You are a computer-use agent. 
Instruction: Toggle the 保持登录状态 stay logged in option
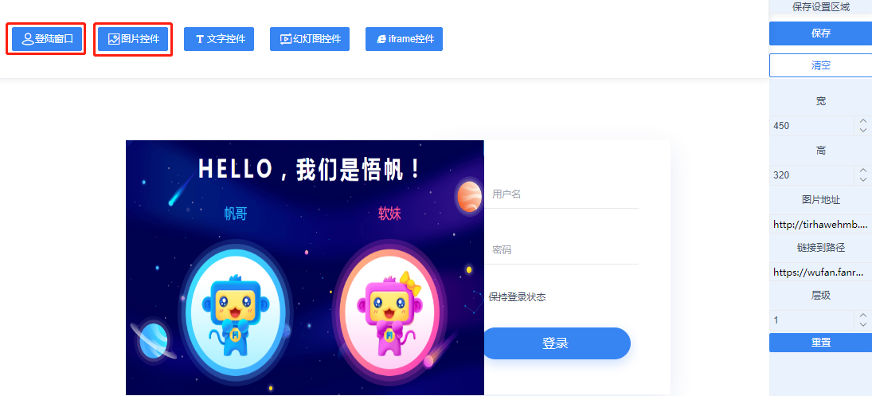click(517, 297)
